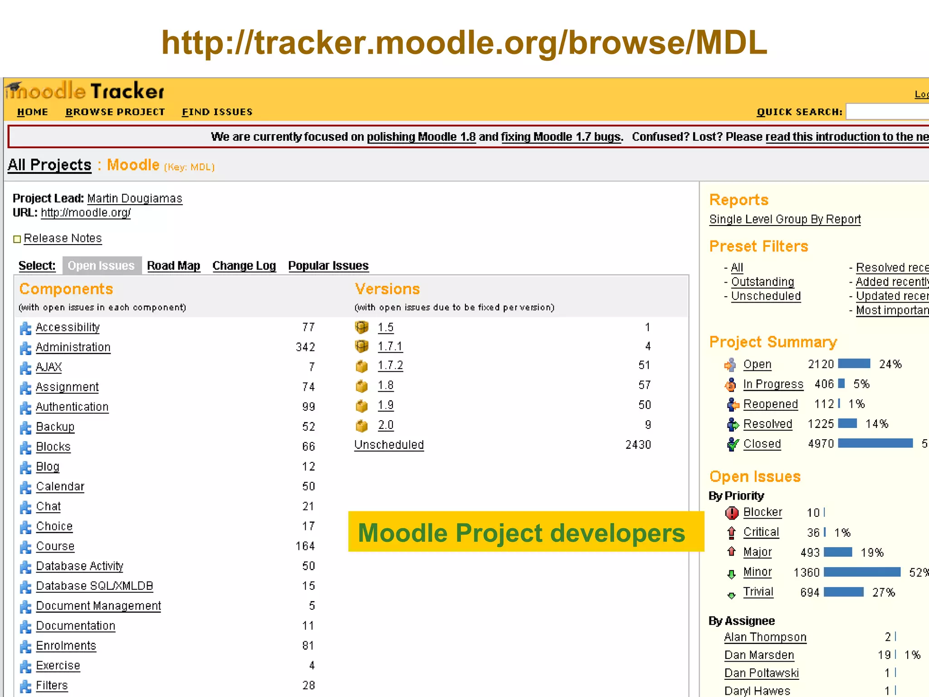Open the Unscheduled versions link

tap(389, 445)
